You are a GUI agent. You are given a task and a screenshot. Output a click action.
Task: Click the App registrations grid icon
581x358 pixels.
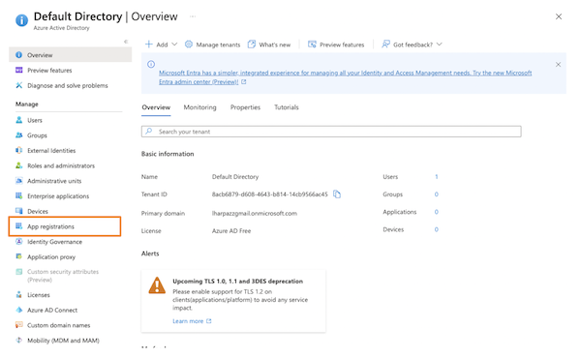tap(19, 226)
